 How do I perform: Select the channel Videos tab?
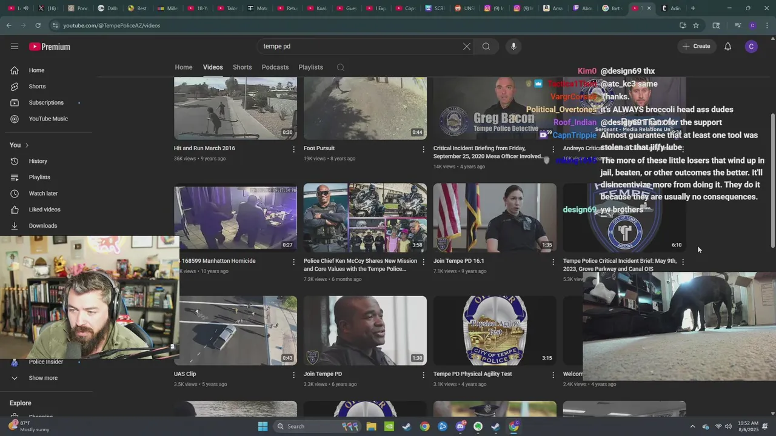click(x=213, y=67)
